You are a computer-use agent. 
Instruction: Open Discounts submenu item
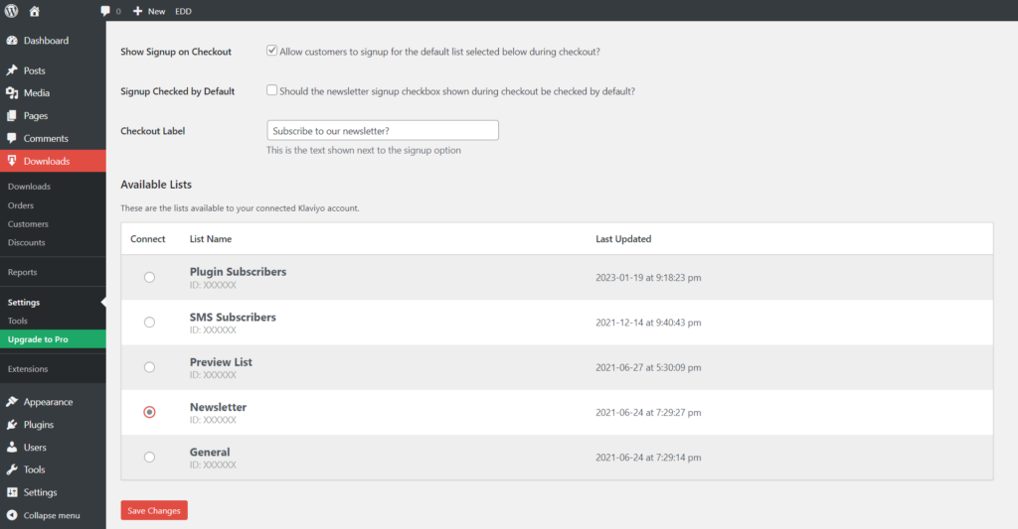[27, 242]
